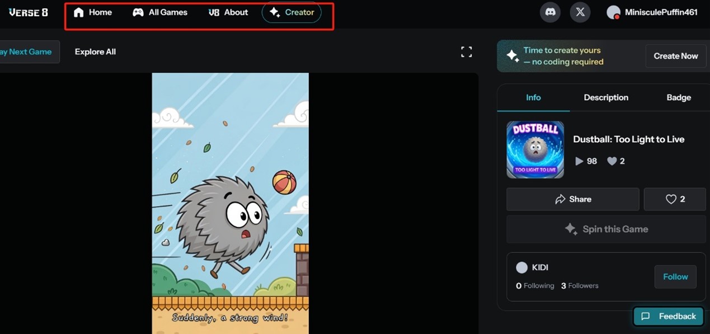
Task: Click the heart icon beside play count
Action: [612, 161]
